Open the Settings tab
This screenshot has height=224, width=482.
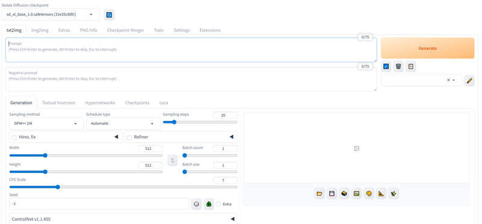(182, 30)
